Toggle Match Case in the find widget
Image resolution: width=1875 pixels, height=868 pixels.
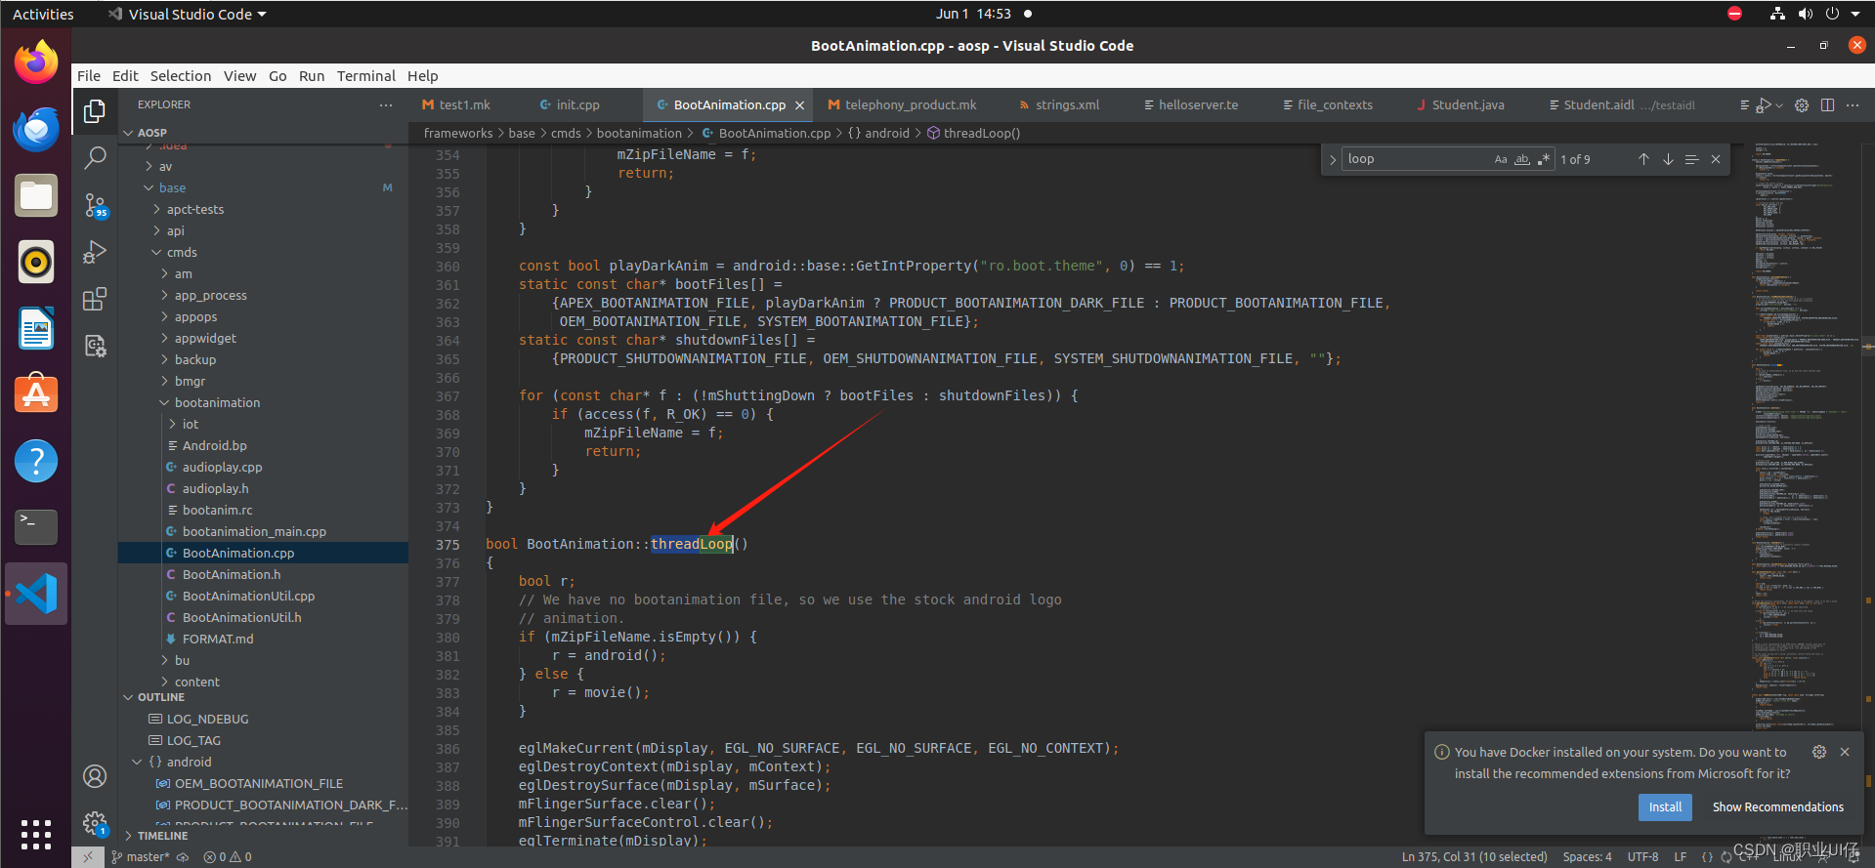tap(1501, 159)
